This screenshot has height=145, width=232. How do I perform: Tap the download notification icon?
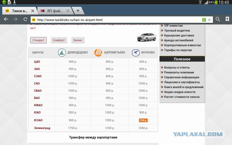click(14, 2)
